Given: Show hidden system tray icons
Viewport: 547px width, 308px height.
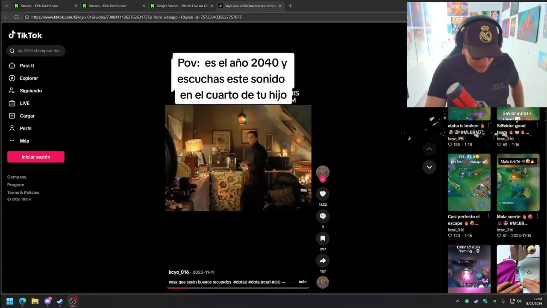Looking at the screenshot, I should pyautogui.click(x=458, y=301).
